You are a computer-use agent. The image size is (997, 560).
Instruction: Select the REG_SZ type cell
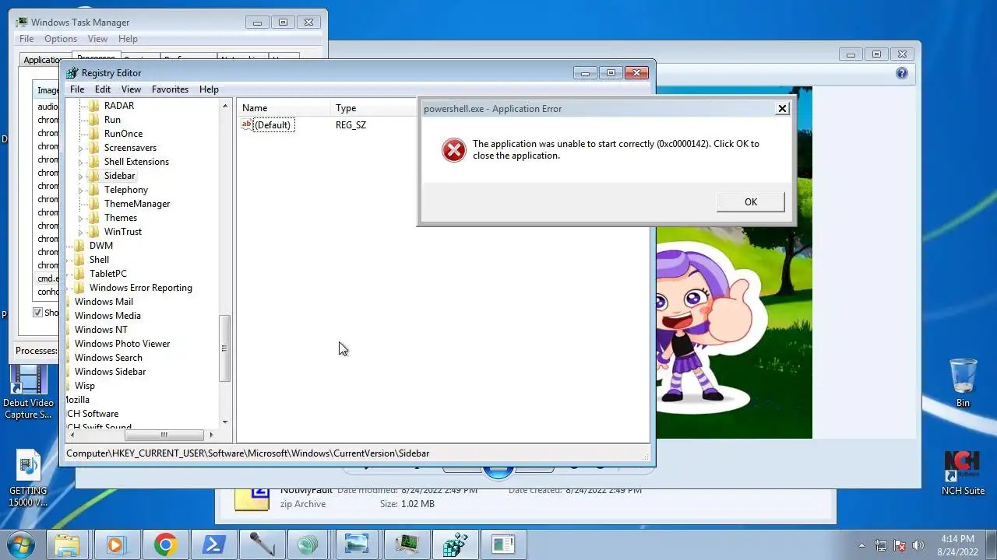[x=351, y=124]
